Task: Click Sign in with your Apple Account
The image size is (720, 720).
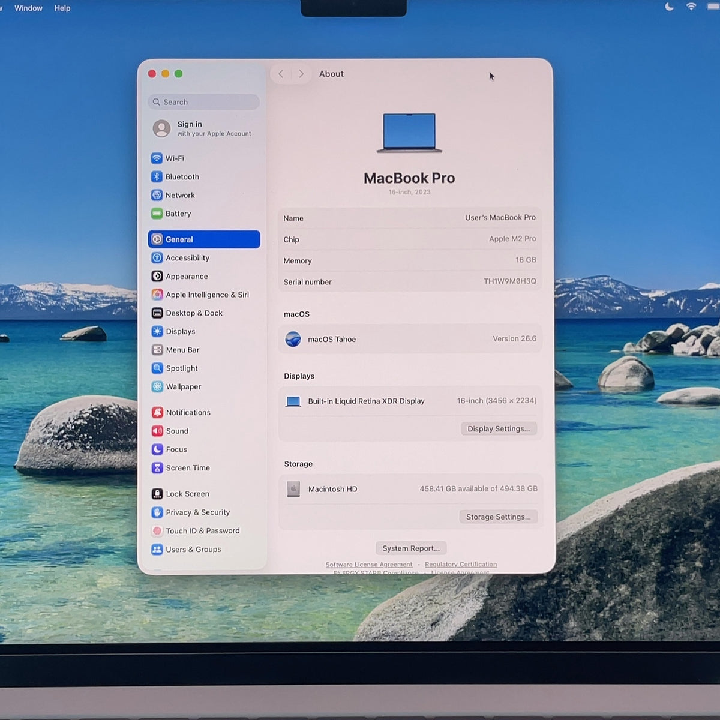Action: 203,128
